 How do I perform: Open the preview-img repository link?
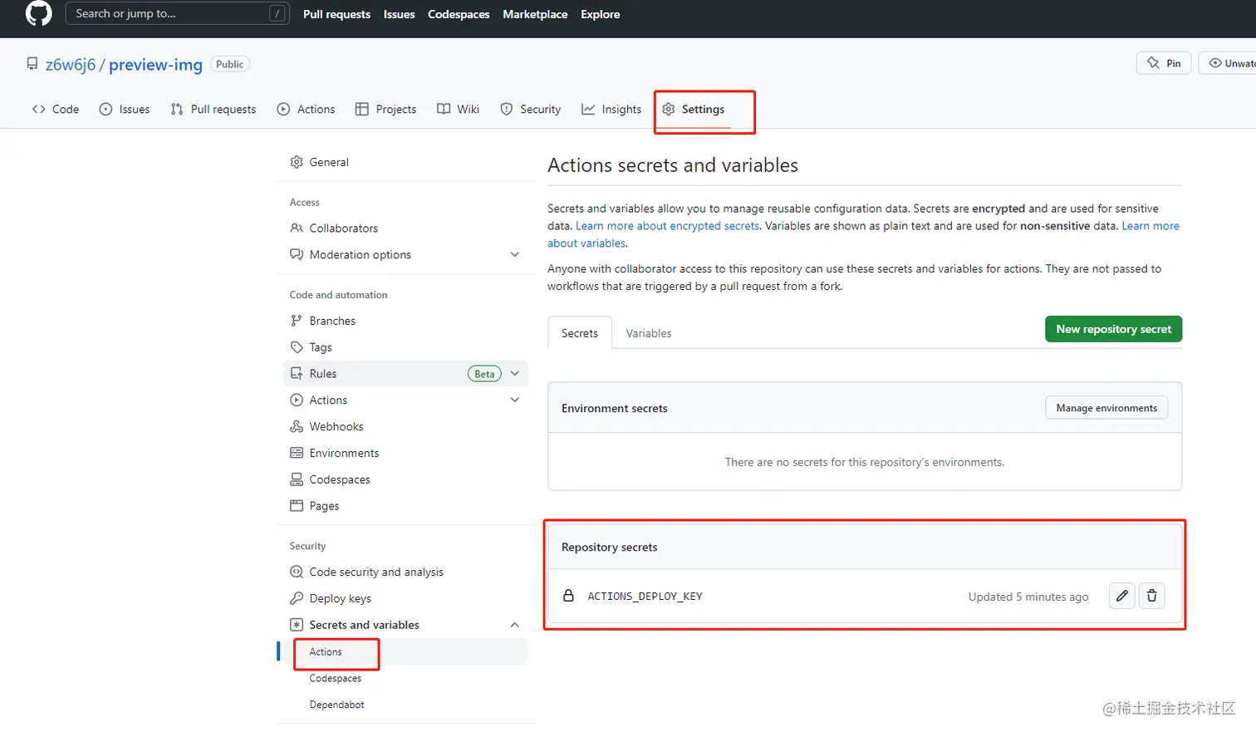click(x=155, y=64)
